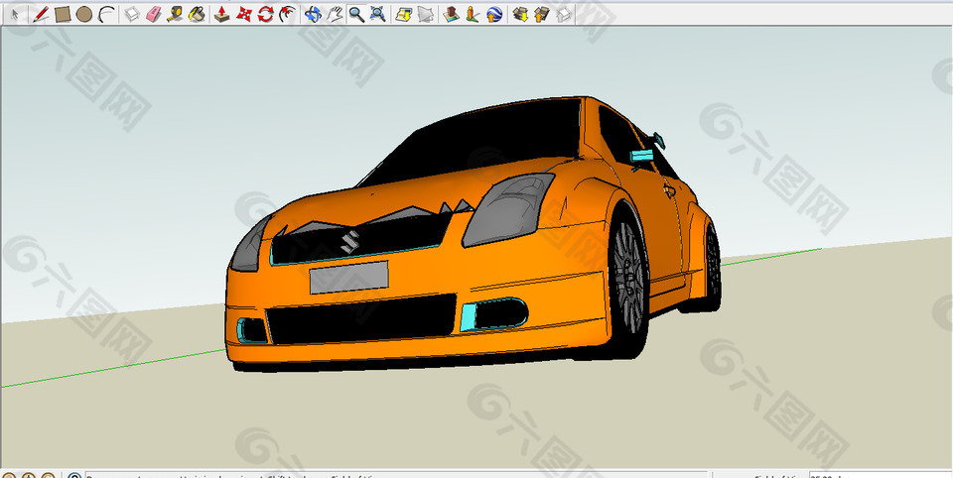Activate the Zoom magnifier tool

tap(355, 14)
